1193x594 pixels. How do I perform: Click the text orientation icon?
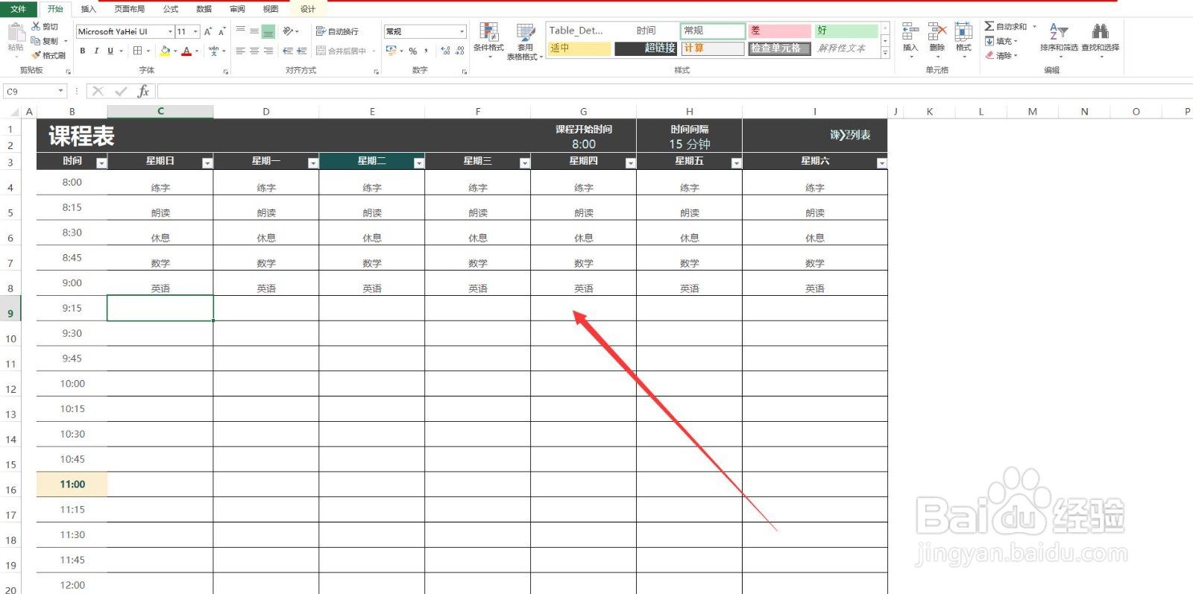pos(289,31)
